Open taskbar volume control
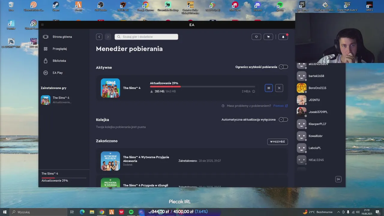Image resolution: width=384 pixels, height=216 pixels. (x=358, y=212)
